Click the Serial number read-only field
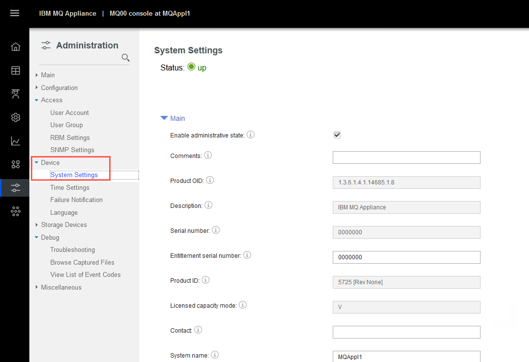This screenshot has width=529, height=362. click(x=406, y=232)
